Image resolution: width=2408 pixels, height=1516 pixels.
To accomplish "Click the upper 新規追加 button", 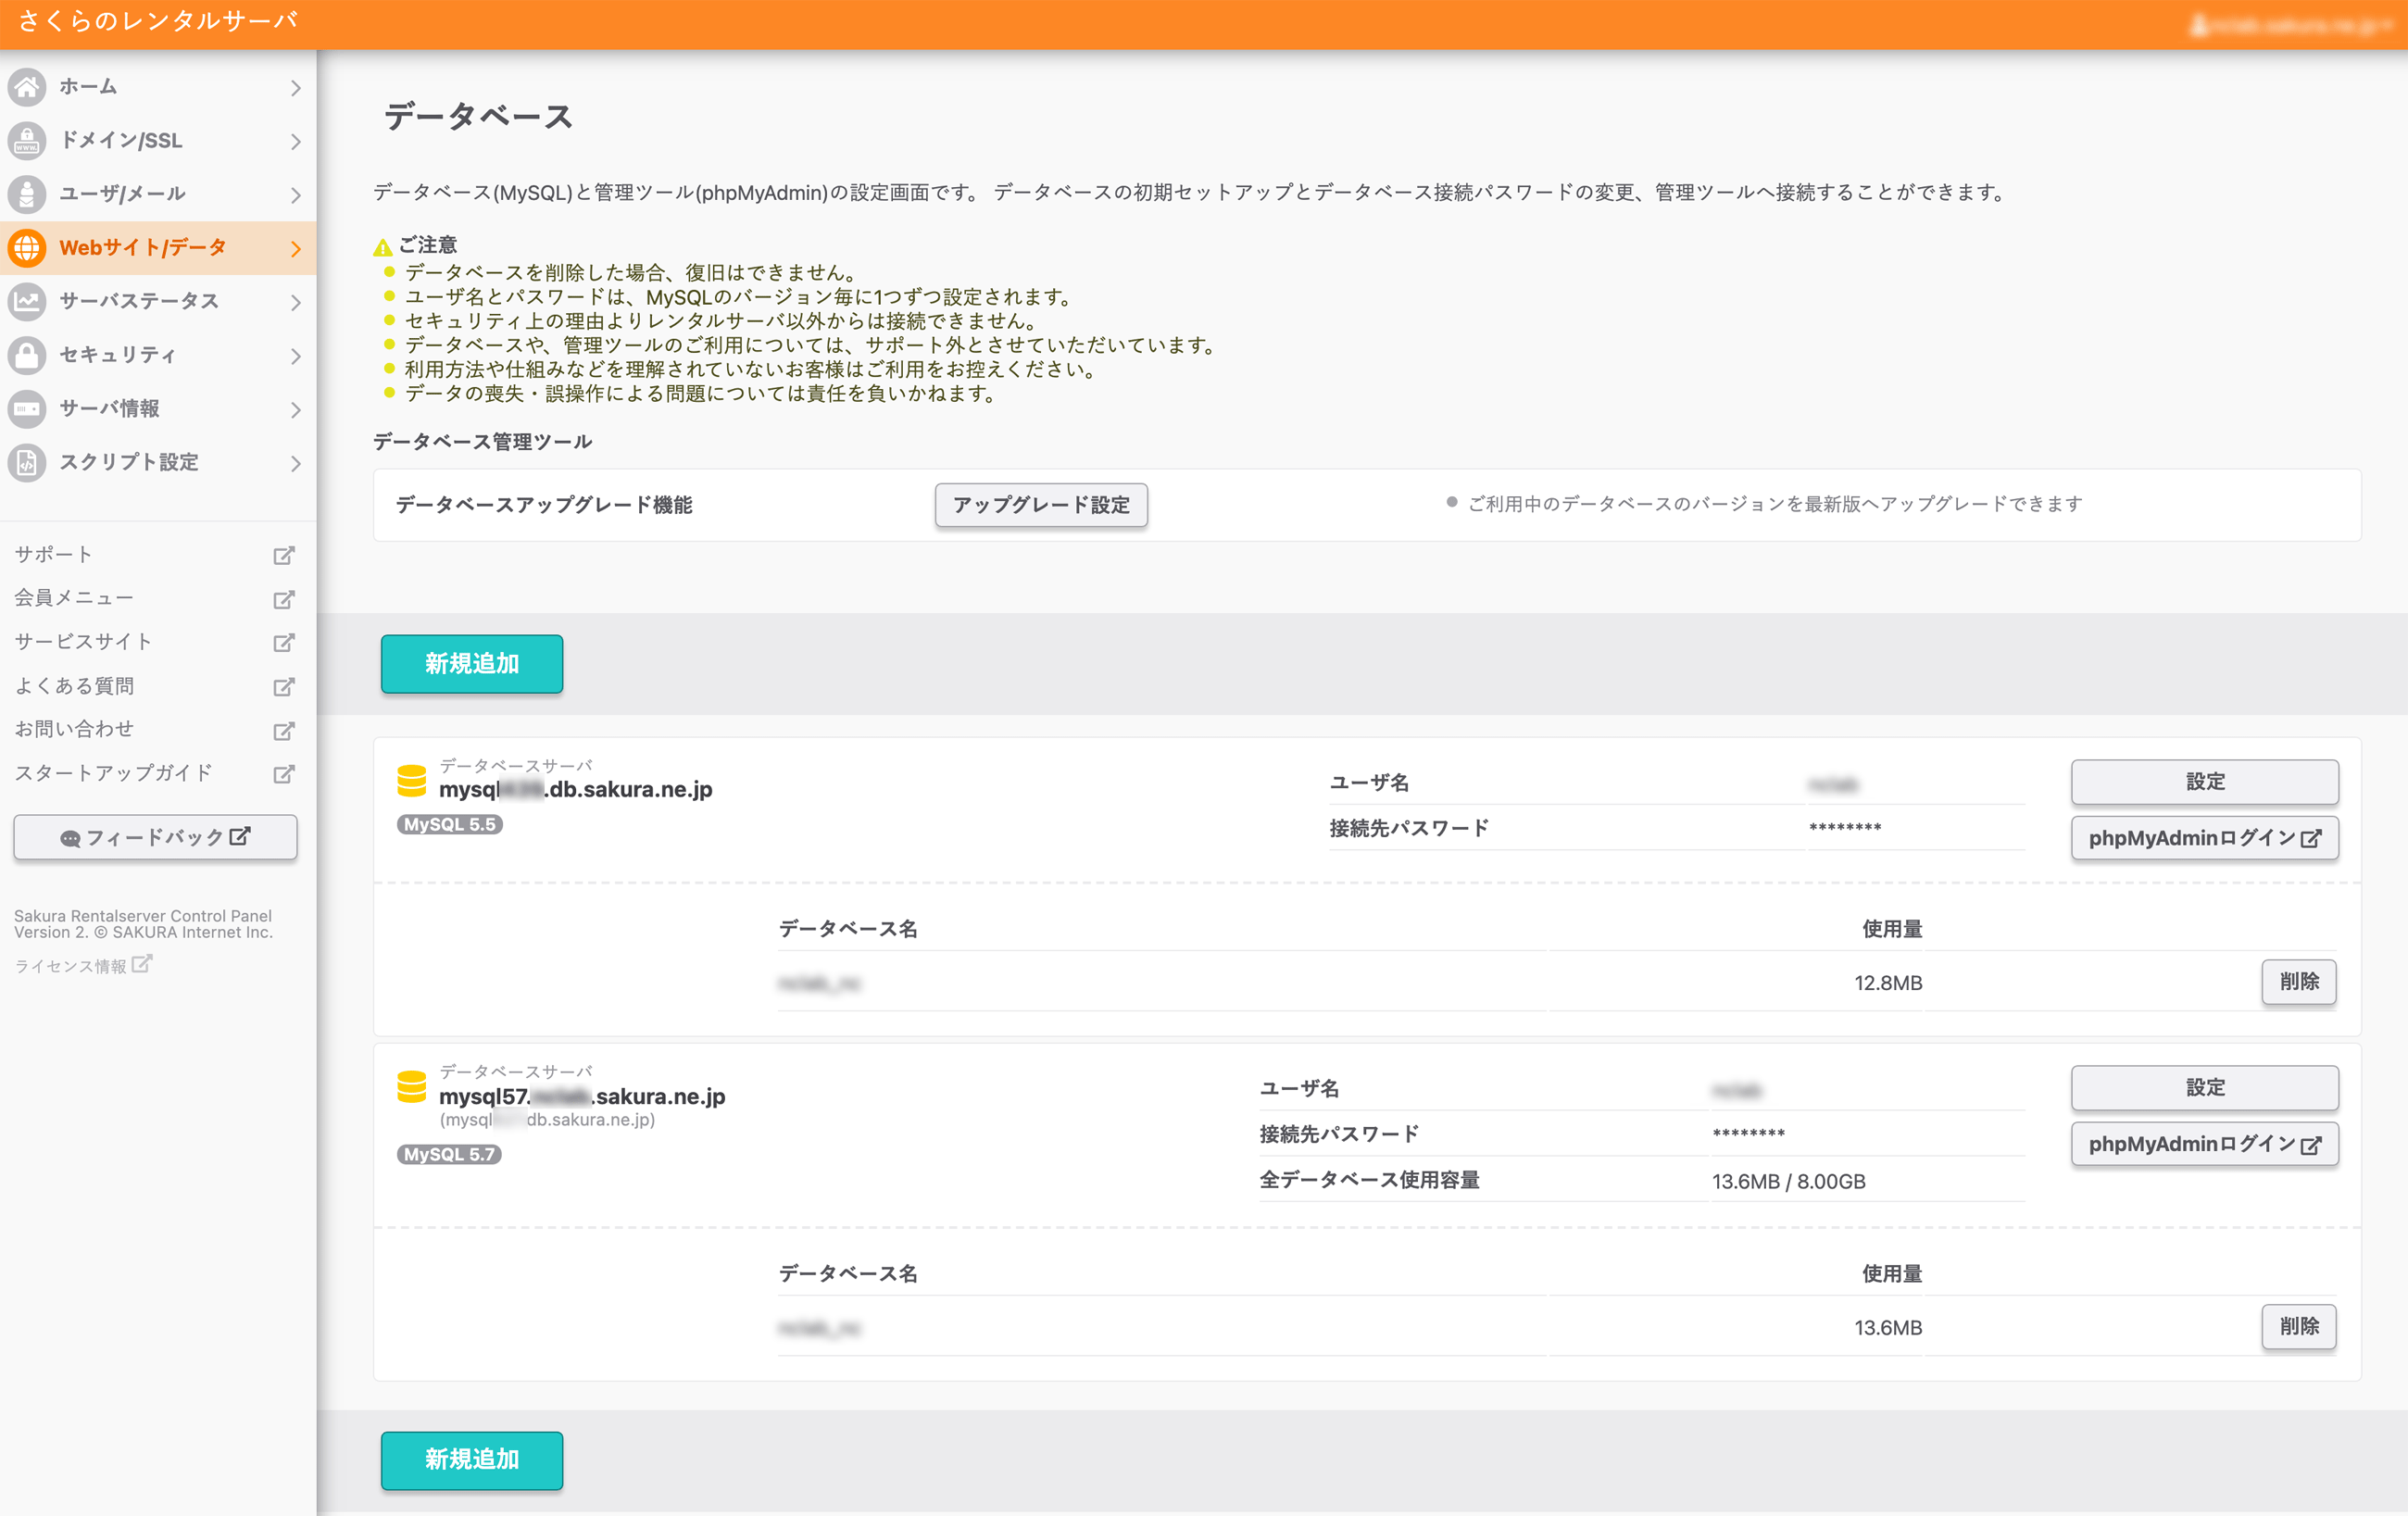I will coord(472,663).
